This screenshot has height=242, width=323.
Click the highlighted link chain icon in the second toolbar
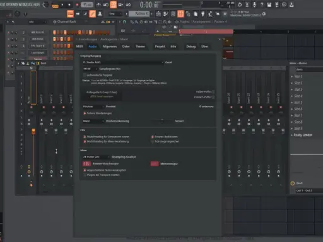click(x=92, y=14)
